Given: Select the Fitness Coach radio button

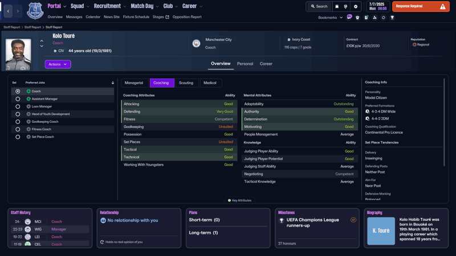Looking at the screenshot, I should click(x=18, y=129).
